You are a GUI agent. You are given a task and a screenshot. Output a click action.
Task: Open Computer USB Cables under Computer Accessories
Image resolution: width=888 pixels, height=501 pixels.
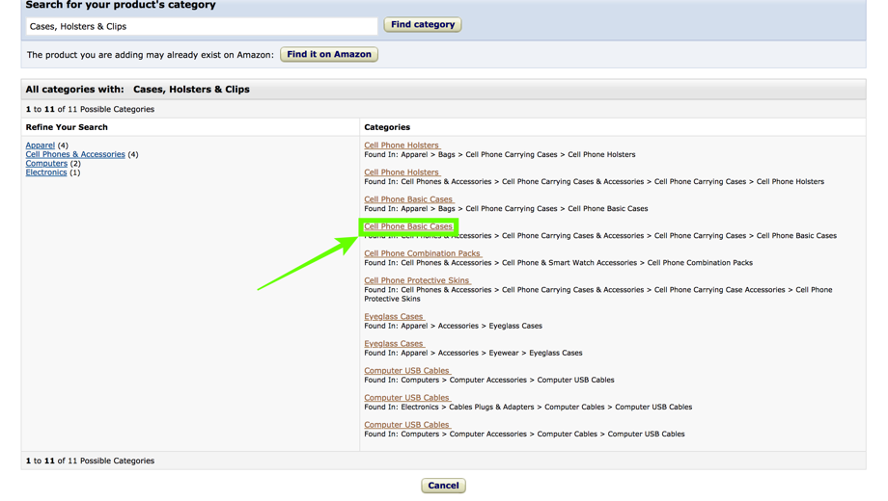406,371
